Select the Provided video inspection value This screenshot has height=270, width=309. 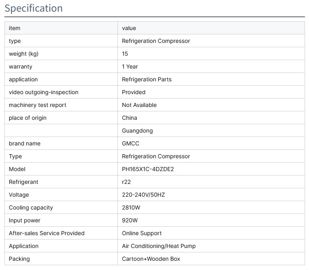click(133, 92)
